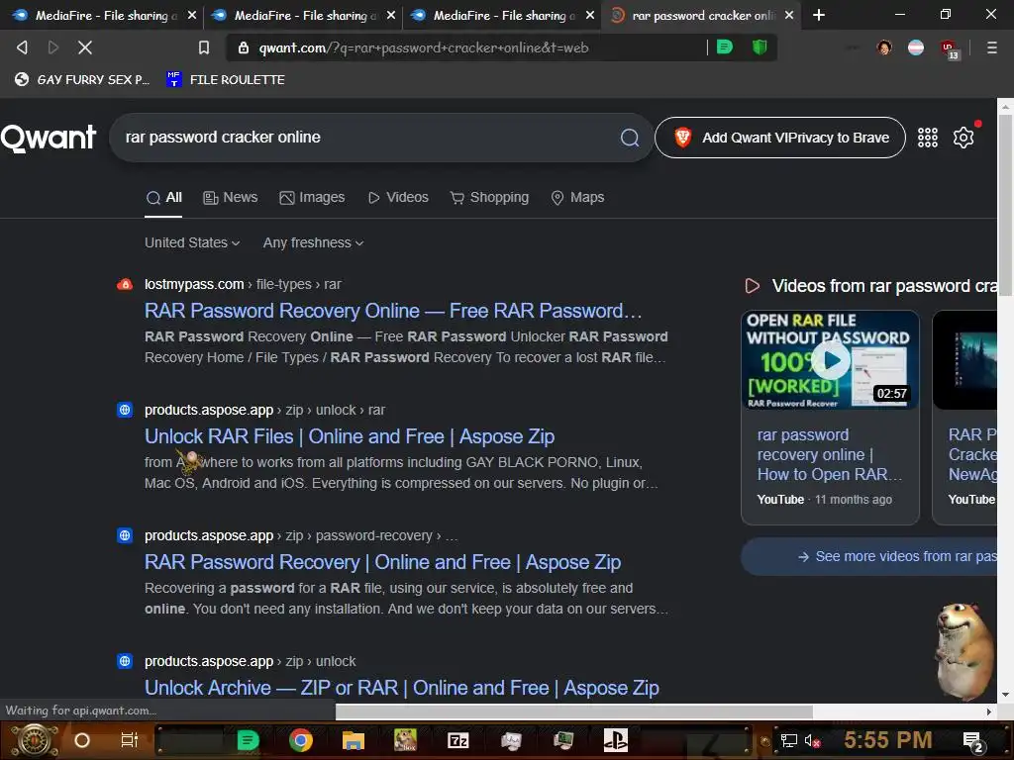Click the horizontal scrollbar thumb
1014x760 pixels.
(573, 712)
